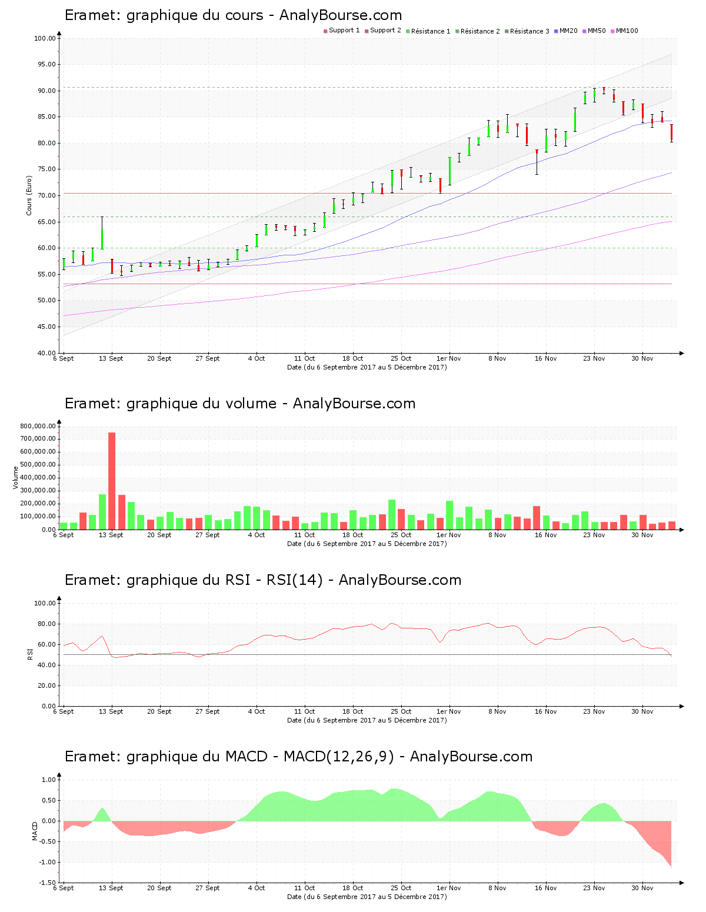Click the magenta MM100 legend swatch
The height and width of the screenshot is (912, 706).
coord(612,31)
